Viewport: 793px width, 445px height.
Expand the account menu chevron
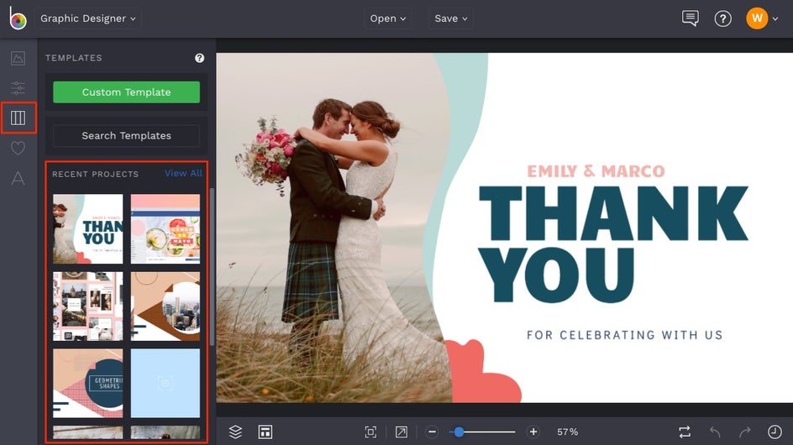point(775,18)
